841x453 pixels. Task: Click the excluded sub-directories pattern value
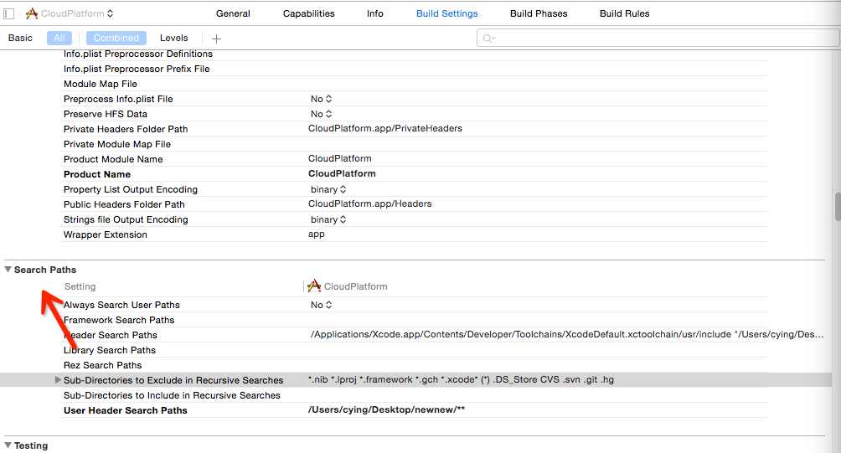click(461, 379)
